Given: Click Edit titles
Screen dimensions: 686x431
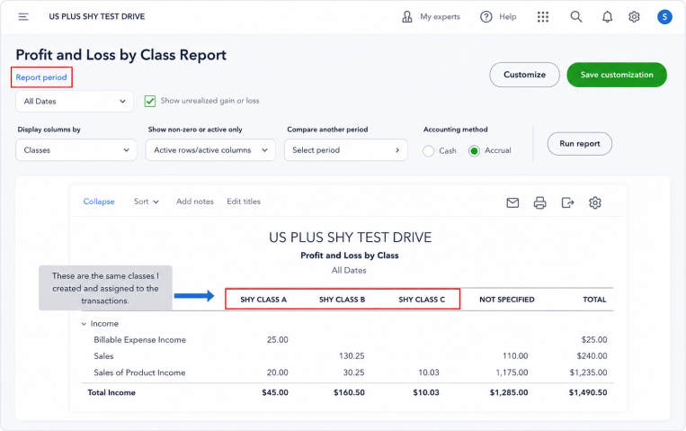Looking at the screenshot, I should (x=244, y=202).
